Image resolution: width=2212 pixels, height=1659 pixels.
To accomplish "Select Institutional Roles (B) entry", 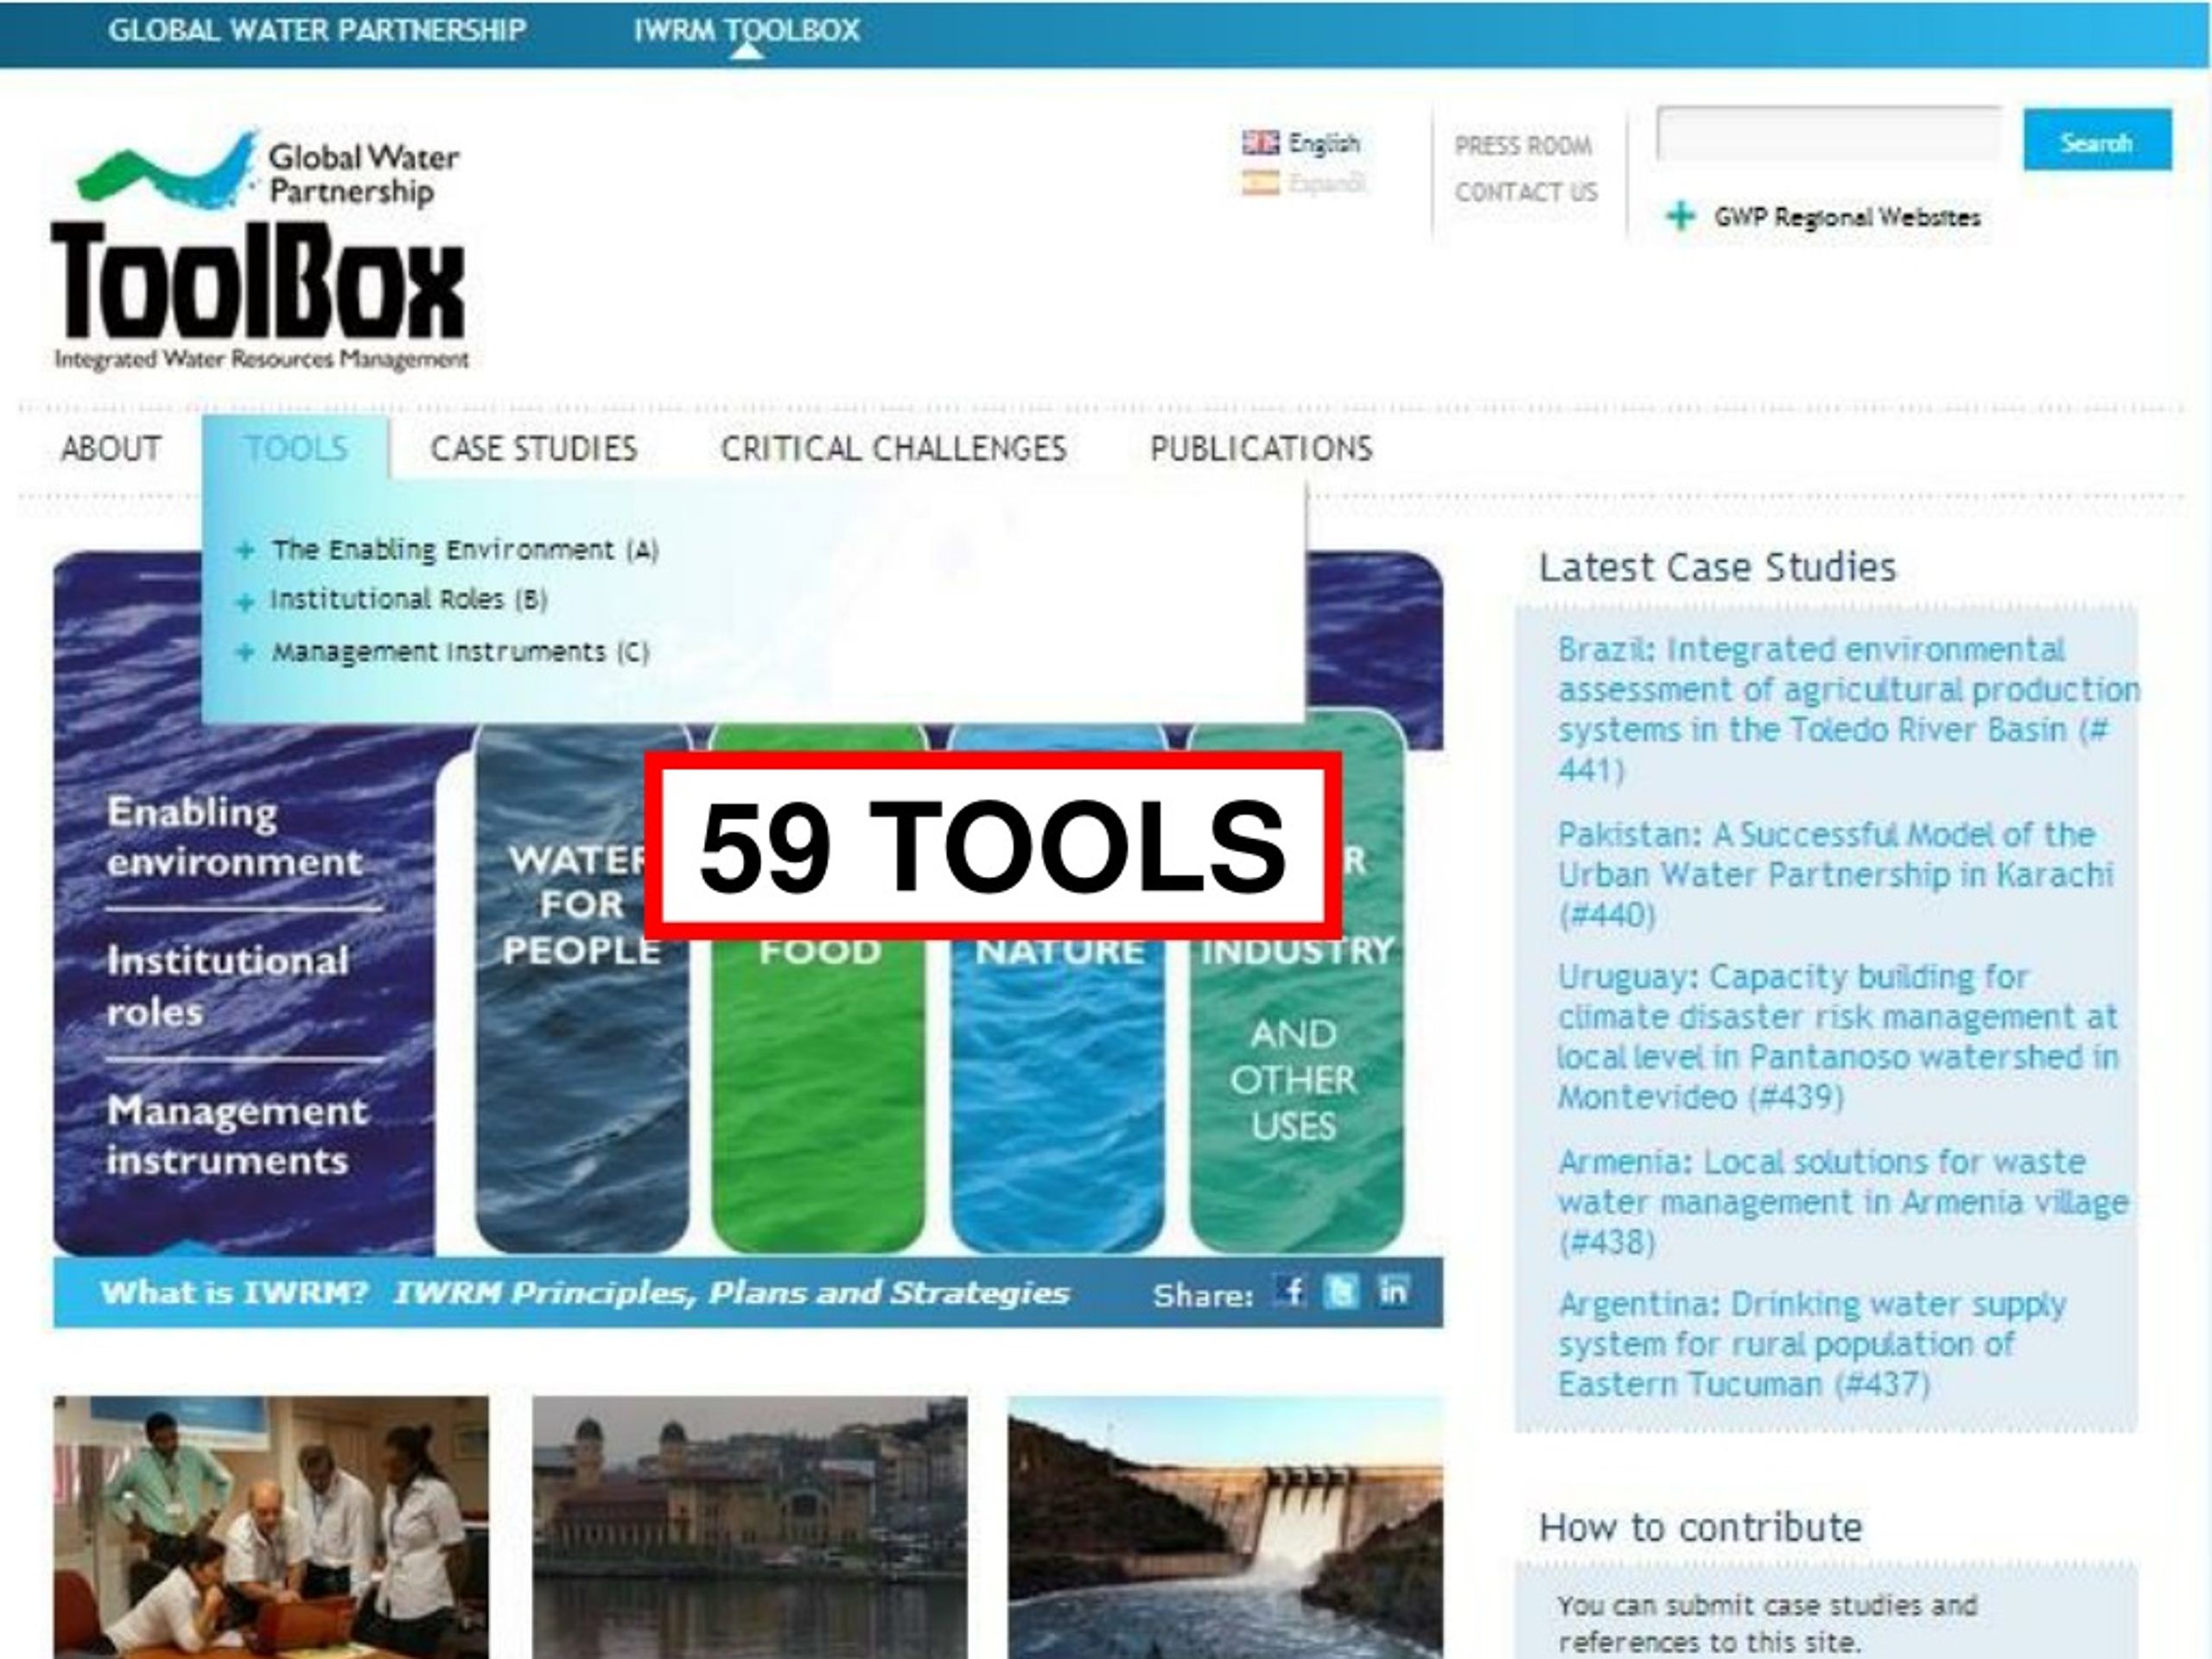I will point(409,600).
